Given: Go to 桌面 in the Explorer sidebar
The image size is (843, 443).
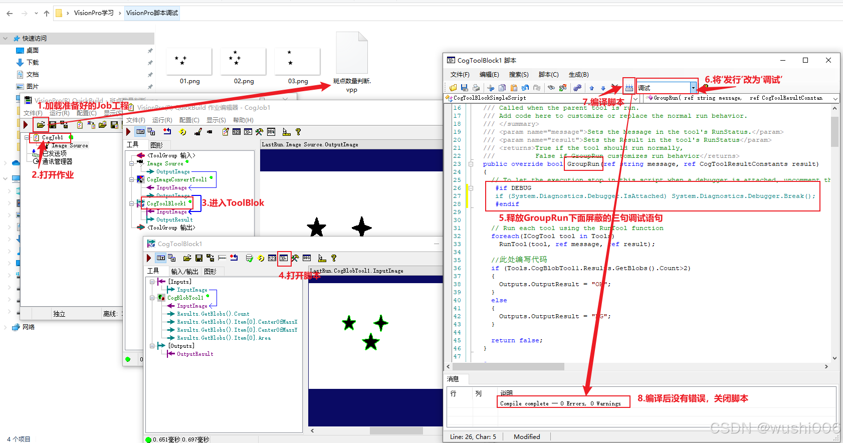Looking at the screenshot, I should pos(33,51).
